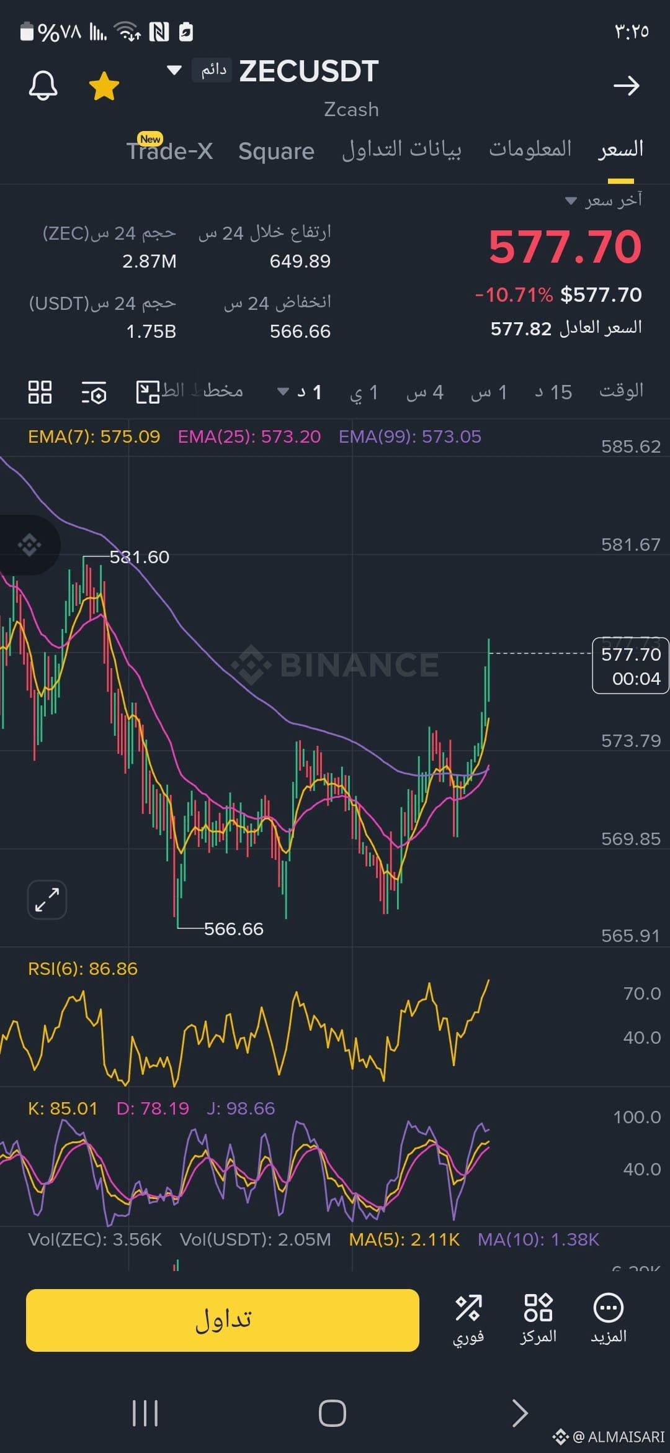Tap the ZECUSDT pair title

(x=309, y=71)
